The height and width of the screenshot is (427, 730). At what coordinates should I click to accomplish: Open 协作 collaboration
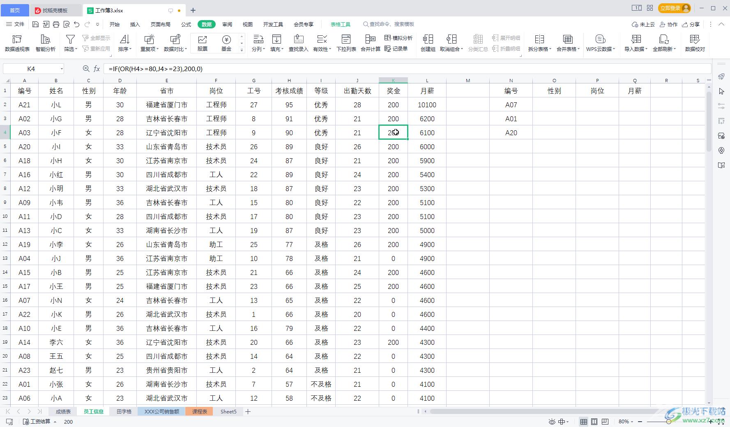[668, 25]
